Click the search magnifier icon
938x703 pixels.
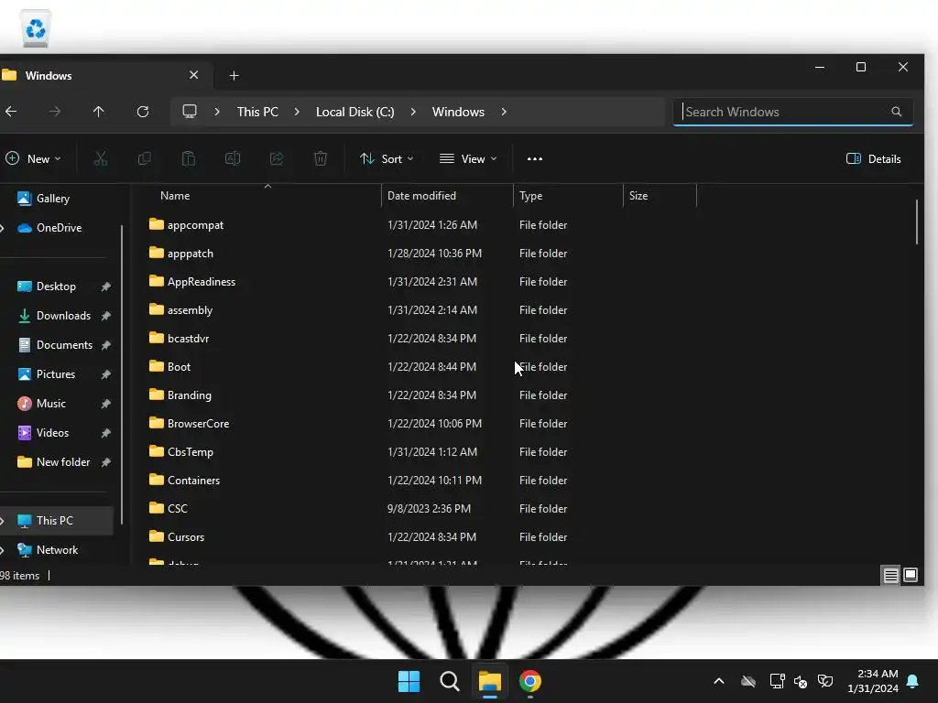point(896,111)
